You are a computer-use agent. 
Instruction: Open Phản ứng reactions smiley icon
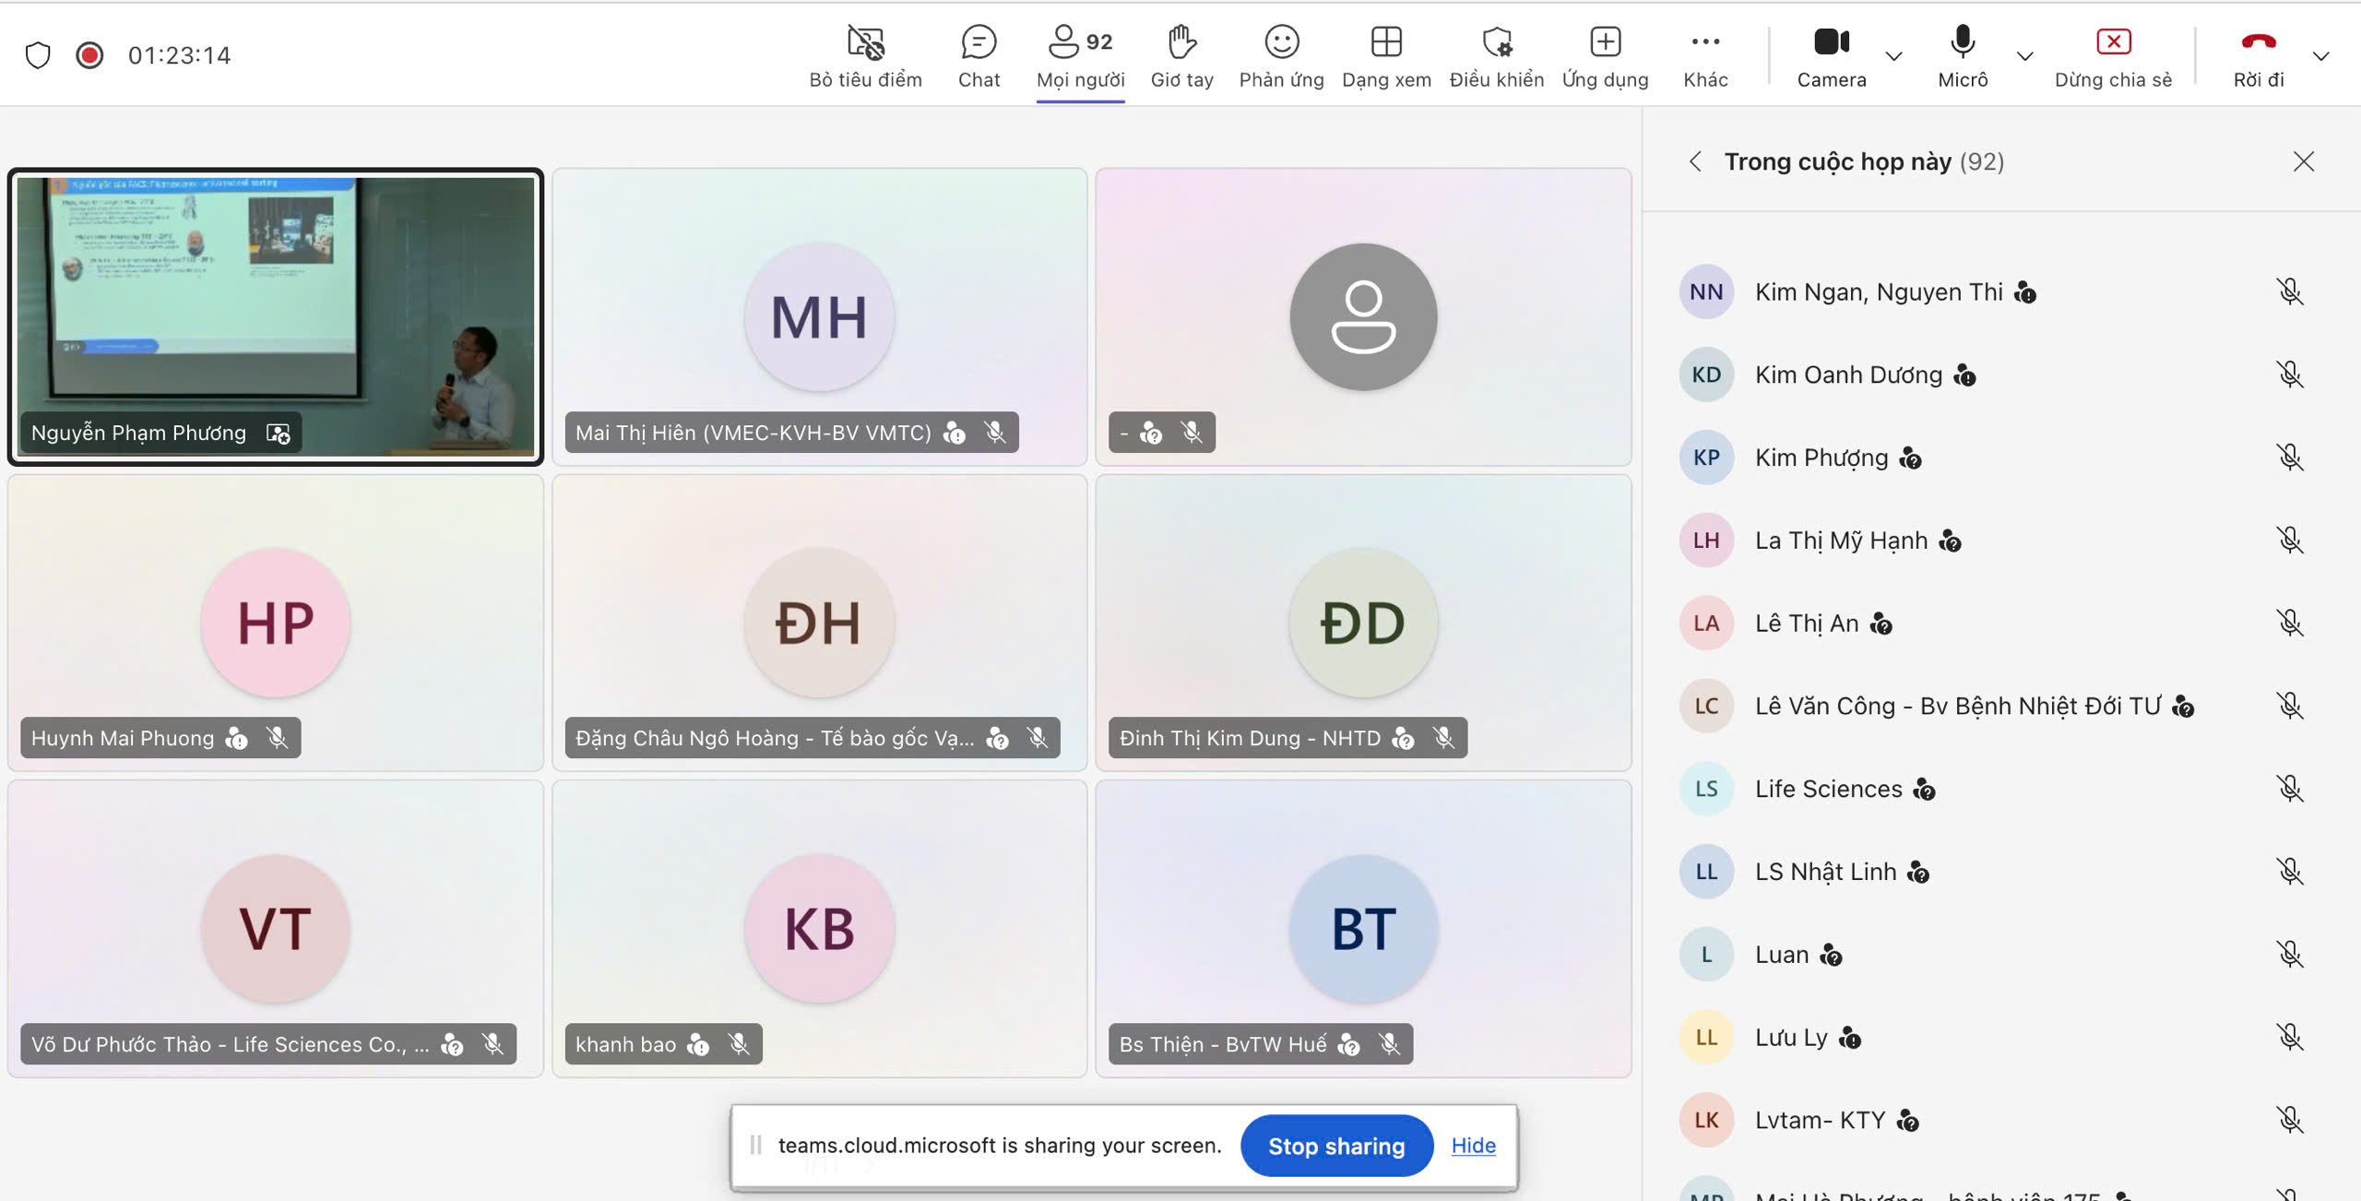tap(1281, 43)
